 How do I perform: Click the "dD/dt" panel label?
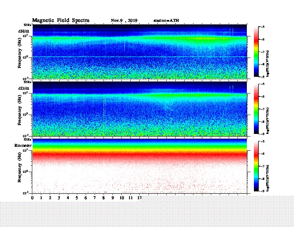point(24,88)
